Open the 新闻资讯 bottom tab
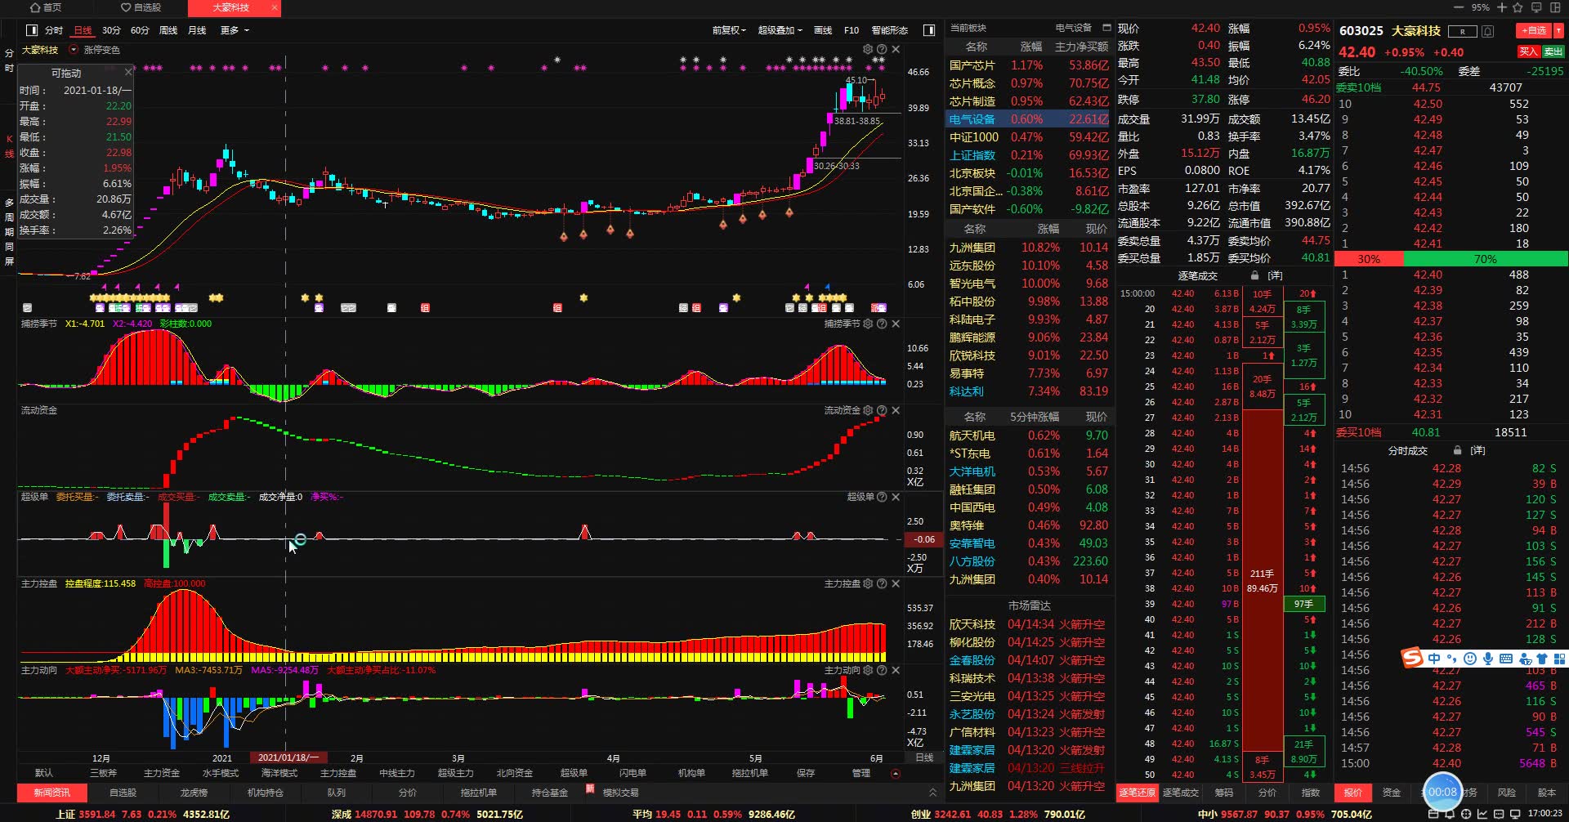1569x822 pixels. pyautogui.click(x=51, y=793)
